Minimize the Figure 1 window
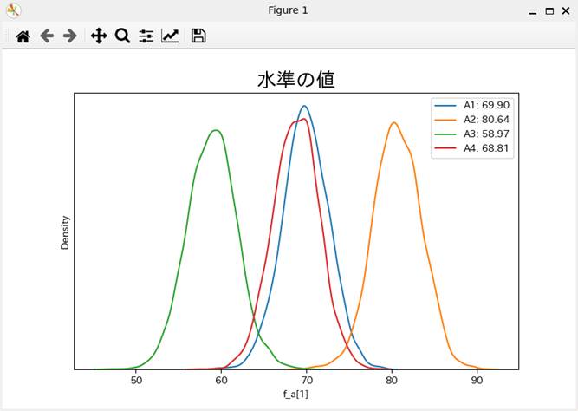 coord(533,10)
